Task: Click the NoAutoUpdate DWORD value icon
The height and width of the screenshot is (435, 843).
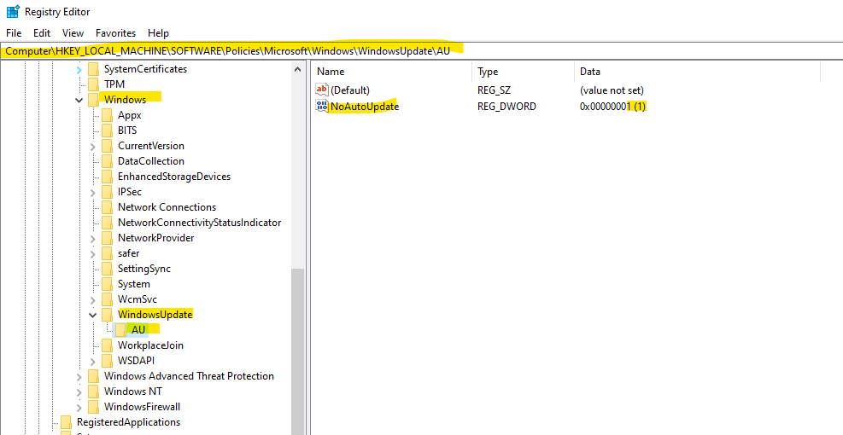Action: click(x=322, y=107)
